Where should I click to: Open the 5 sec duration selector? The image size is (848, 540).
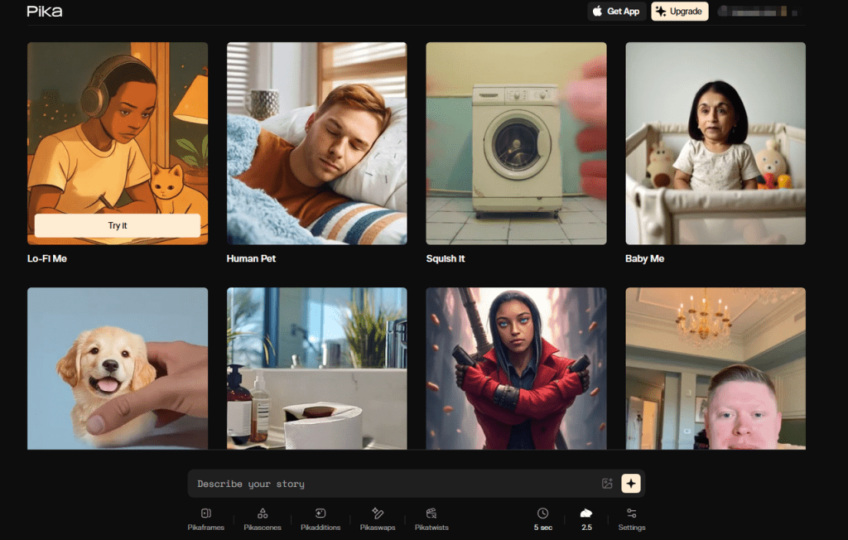[x=542, y=518]
